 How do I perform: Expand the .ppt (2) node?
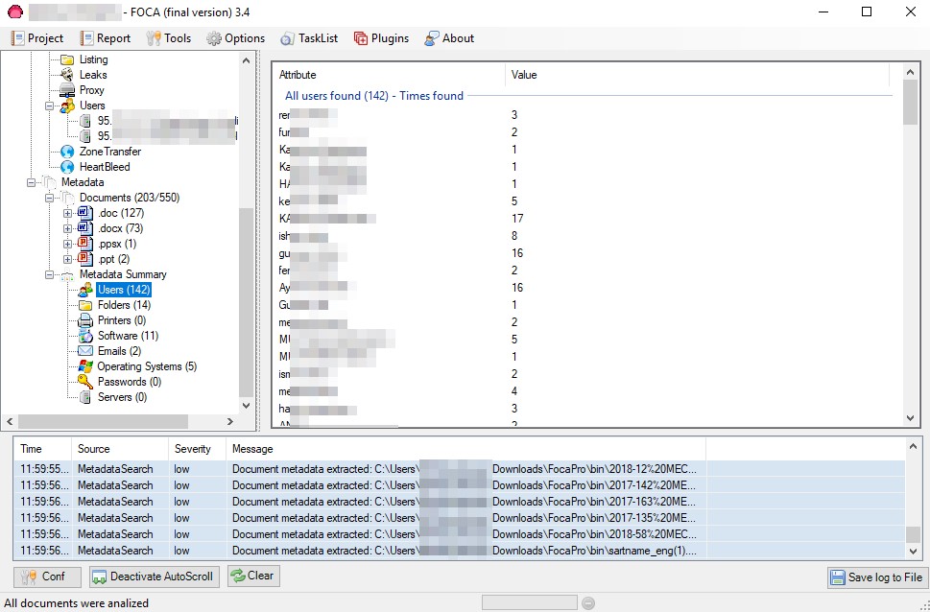tap(67, 260)
